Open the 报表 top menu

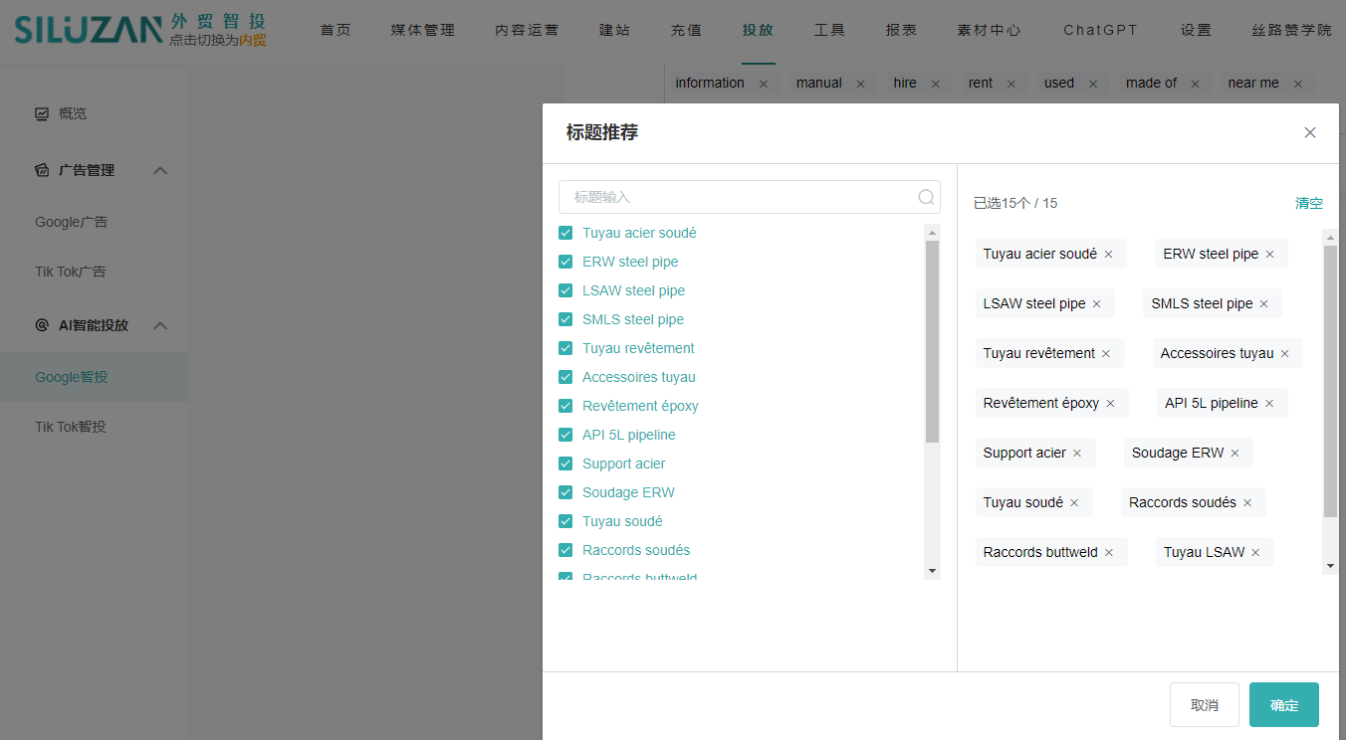point(901,30)
